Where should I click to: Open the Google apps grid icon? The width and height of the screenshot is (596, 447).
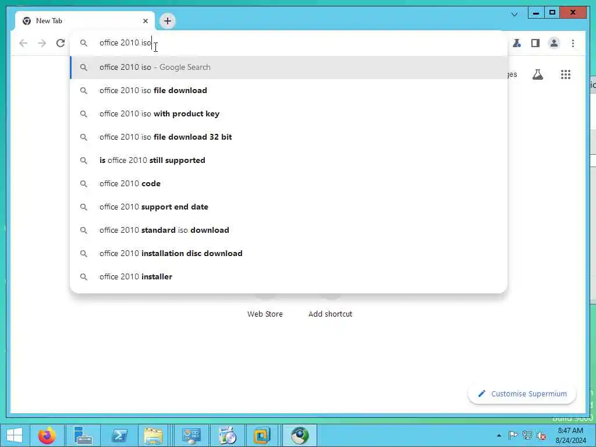(566, 74)
